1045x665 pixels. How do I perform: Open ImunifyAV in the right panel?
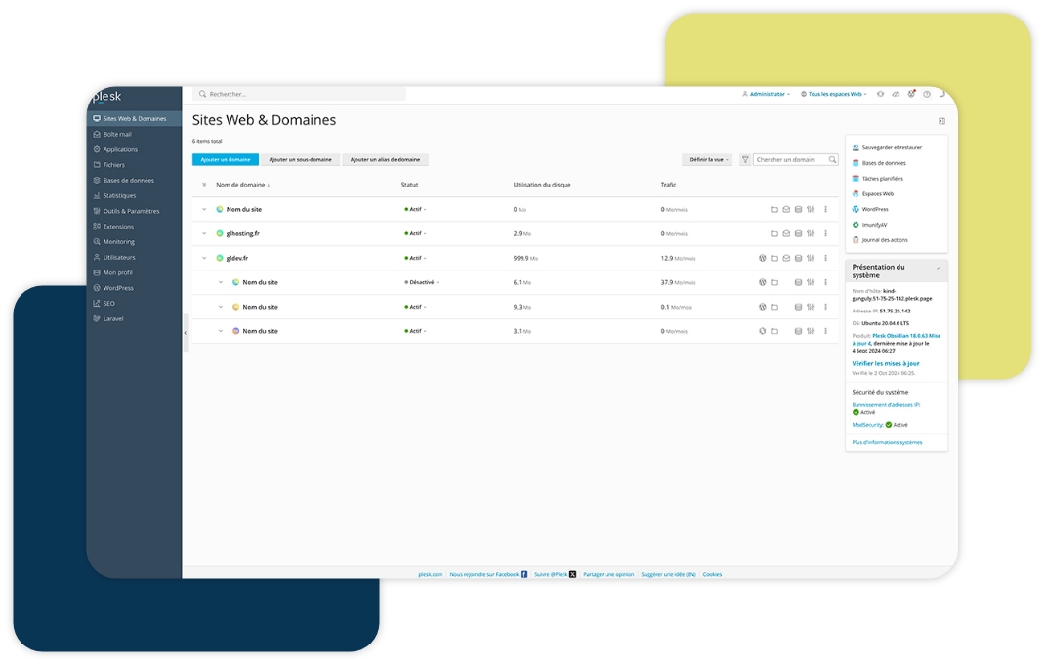pyautogui.click(x=874, y=225)
